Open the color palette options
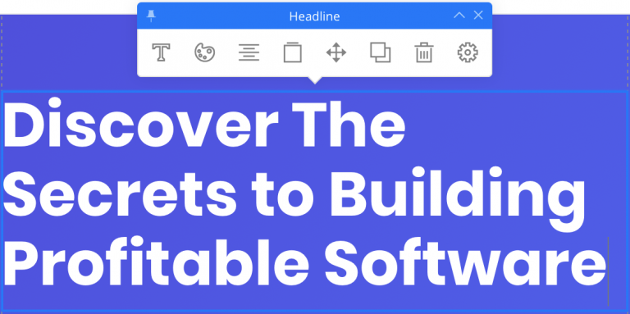The image size is (630, 314). [x=205, y=52]
